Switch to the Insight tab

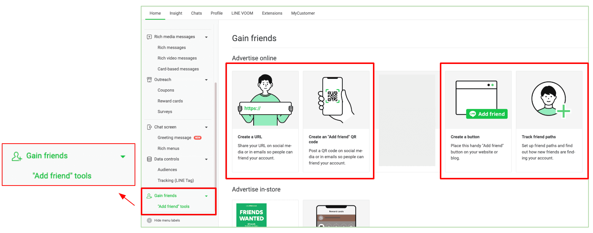click(x=176, y=13)
